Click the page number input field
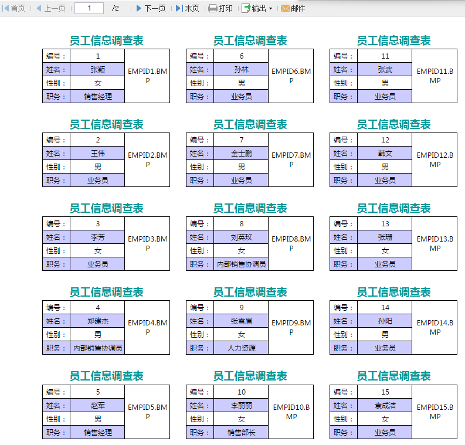465x445 pixels. 89,8
